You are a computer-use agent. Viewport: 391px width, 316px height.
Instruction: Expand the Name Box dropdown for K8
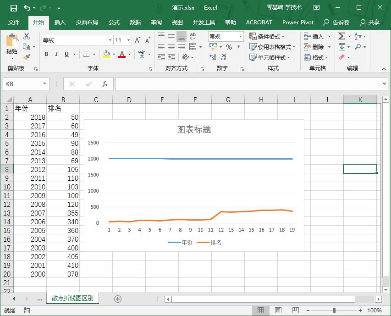pyautogui.click(x=44, y=83)
